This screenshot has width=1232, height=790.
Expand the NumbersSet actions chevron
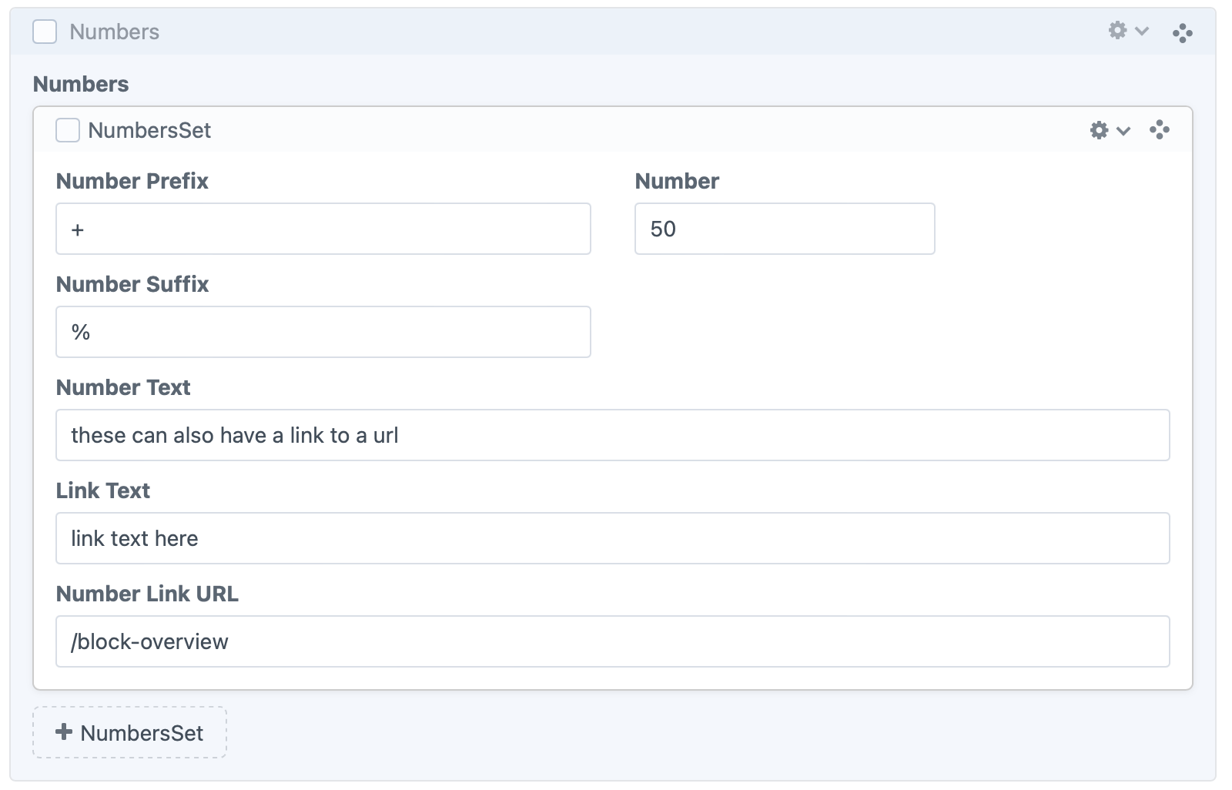click(1123, 131)
